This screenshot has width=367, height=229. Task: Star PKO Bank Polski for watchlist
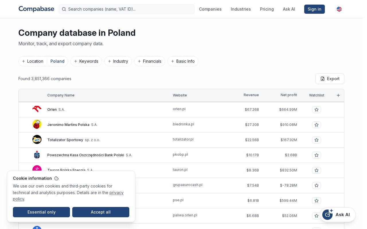coord(317,155)
